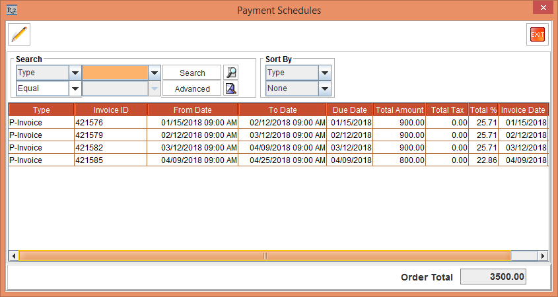Click the Due Date column header

click(x=349, y=110)
